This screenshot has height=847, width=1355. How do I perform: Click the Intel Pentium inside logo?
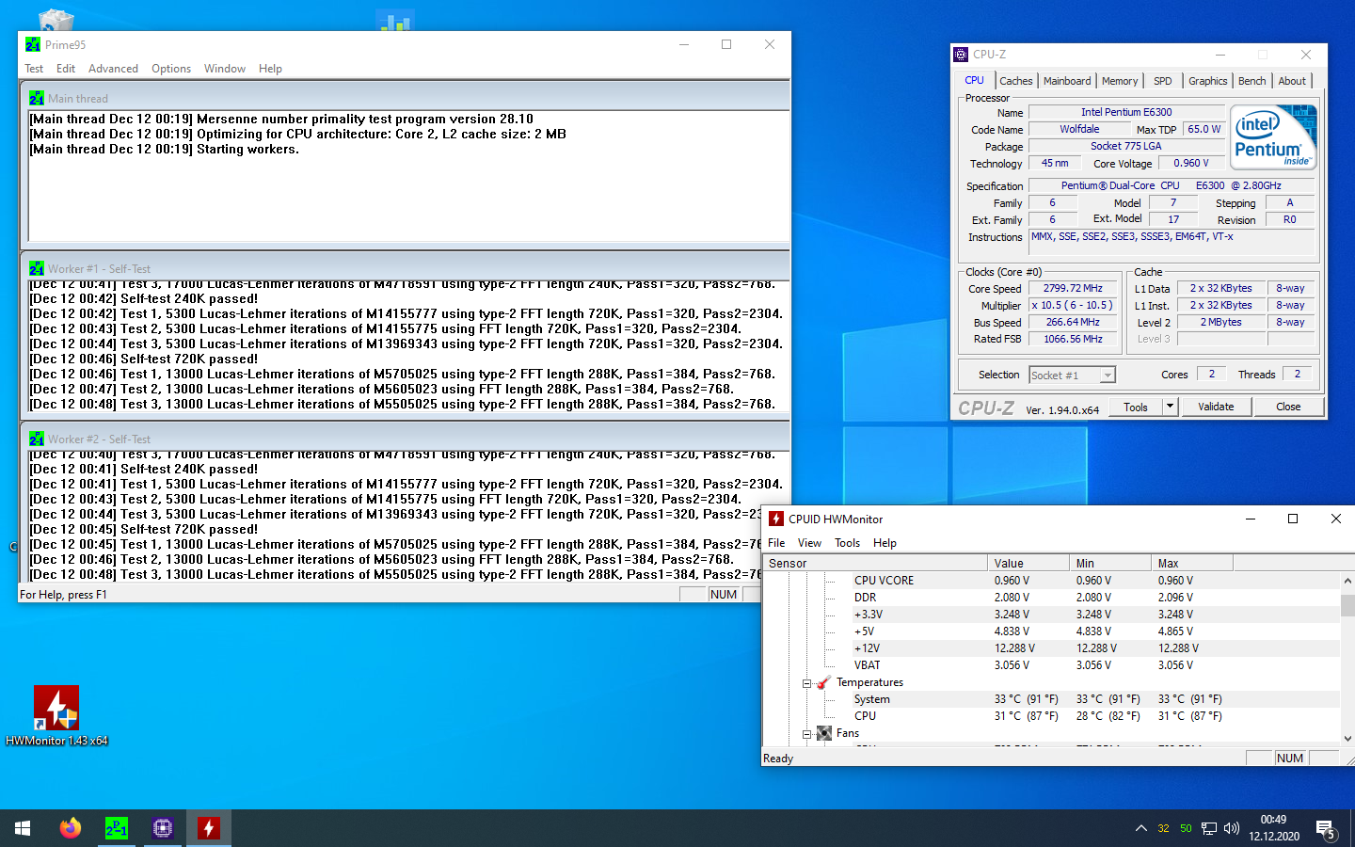point(1274,137)
